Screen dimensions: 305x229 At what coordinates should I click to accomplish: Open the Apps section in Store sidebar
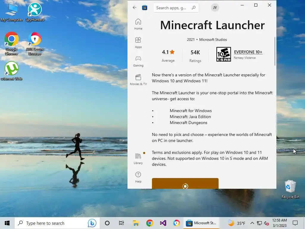point(138,43)
